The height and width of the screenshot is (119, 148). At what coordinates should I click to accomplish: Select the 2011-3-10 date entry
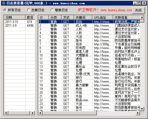[20, 22]
